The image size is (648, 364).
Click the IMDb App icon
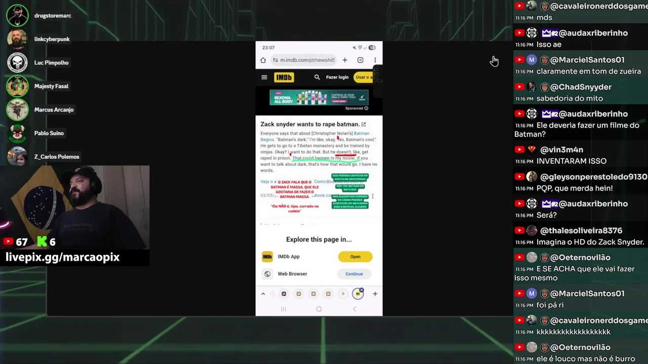pos(267,257)
